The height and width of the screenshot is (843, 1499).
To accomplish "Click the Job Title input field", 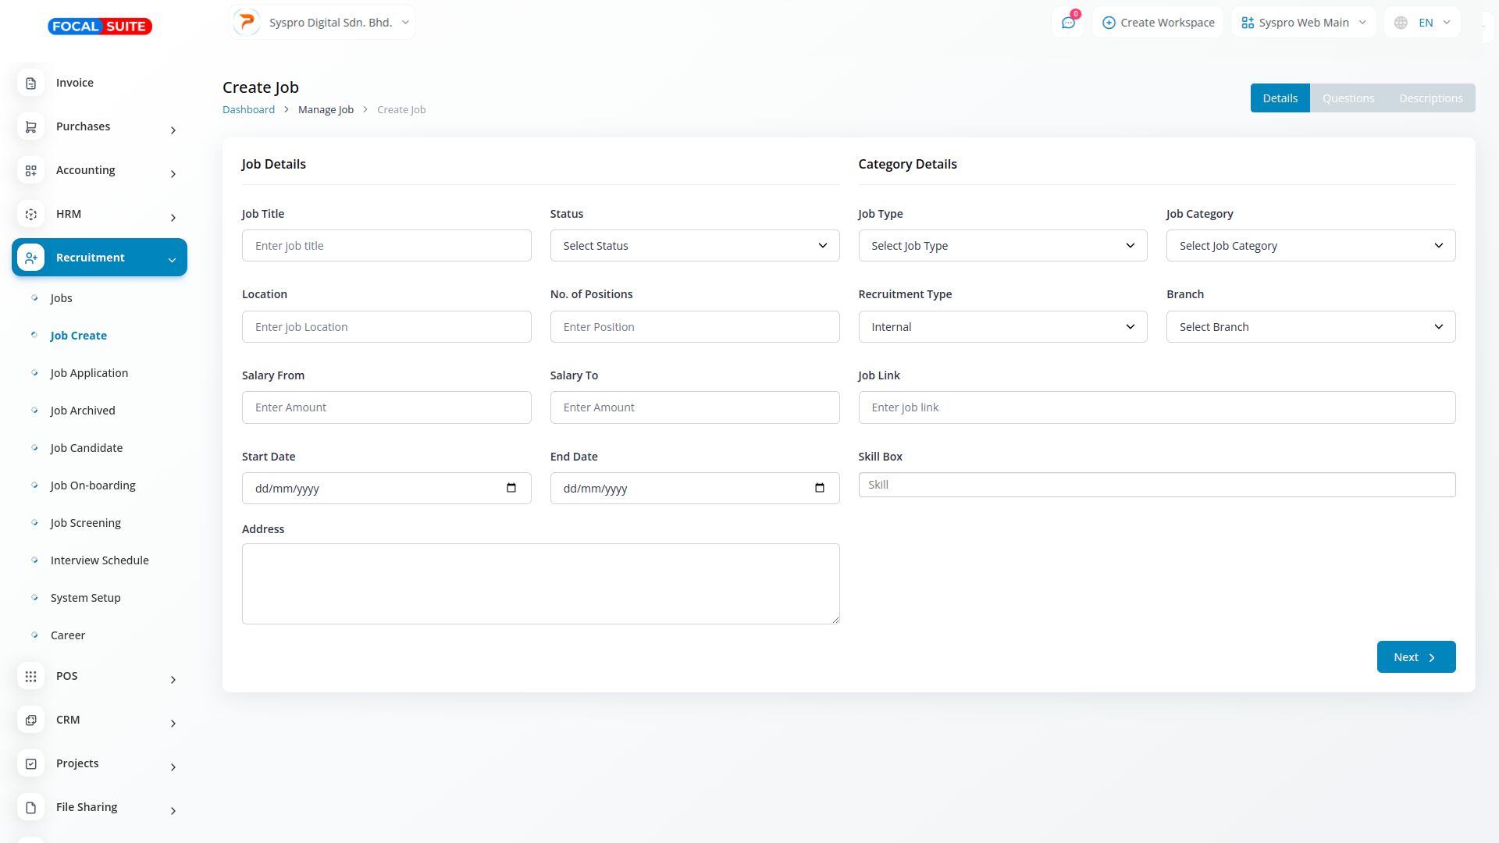I will pos(386,246).
